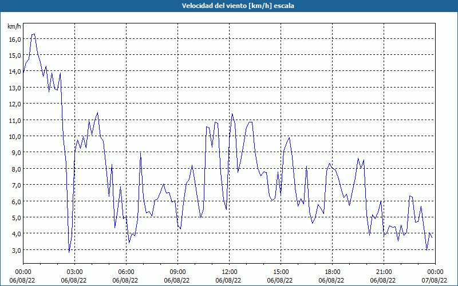Select the '14,0' y-axis value
This screenshot has width=458, height=286.
point(15,71)
